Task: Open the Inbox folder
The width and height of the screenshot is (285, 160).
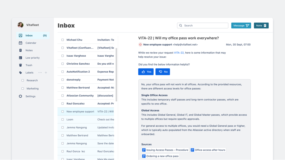Action: [x=33, y=35]
